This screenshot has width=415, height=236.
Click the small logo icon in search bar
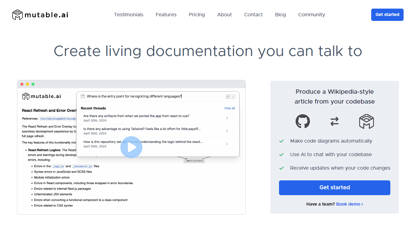[x=83, y=96]
